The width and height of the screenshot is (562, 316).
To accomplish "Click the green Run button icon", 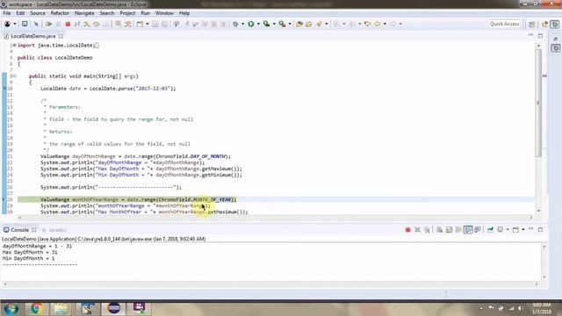I will 251,24.
